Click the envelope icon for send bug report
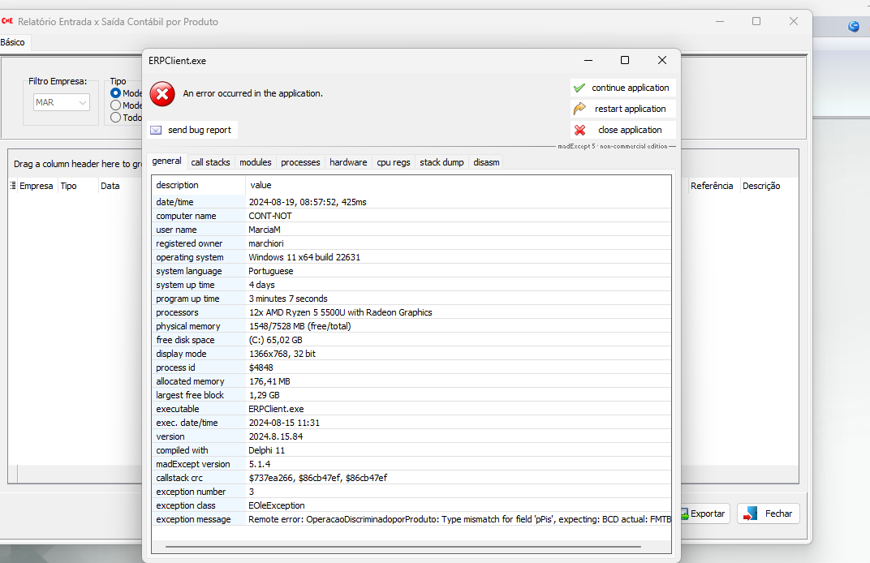Image resolution: width=870 pixels, height=563 pixels. (x=156, y=130)
